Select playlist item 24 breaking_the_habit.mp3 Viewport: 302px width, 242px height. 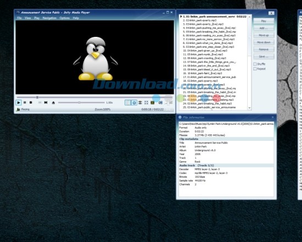click(213, 103)
